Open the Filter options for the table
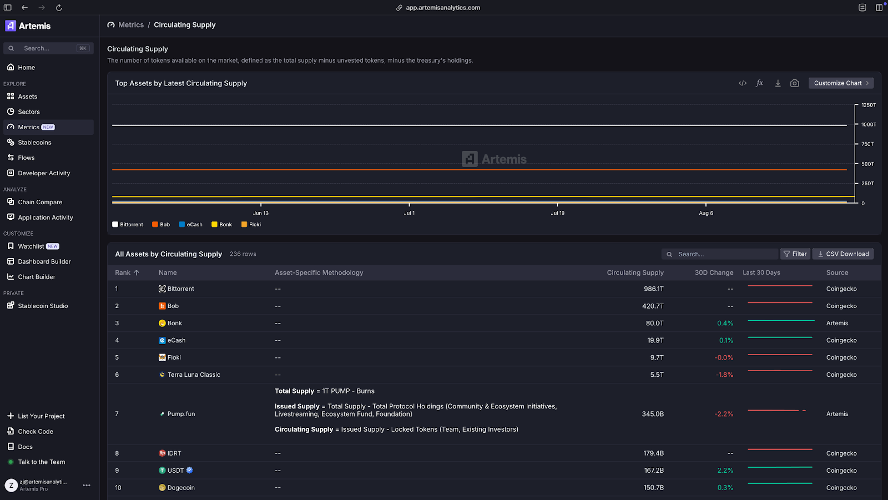 coord(795,254)
